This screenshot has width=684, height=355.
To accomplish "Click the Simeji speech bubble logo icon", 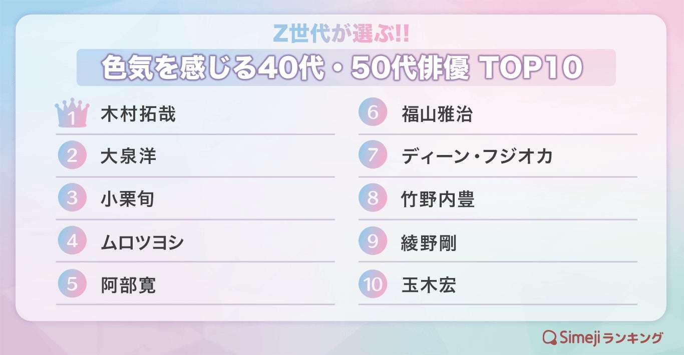I will [550, 337].
